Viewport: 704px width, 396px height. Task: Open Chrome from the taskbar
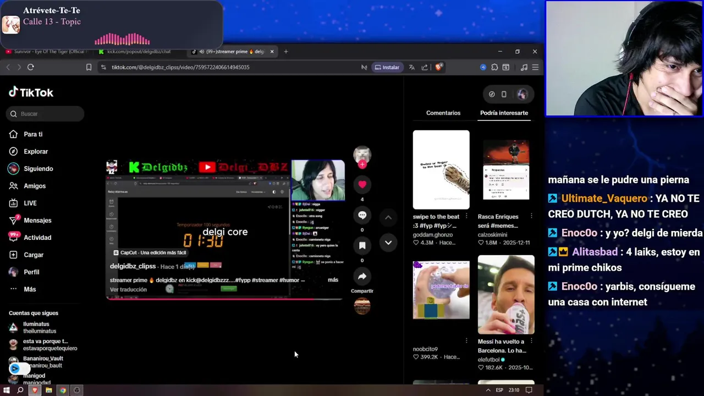[x=63, y=390]
